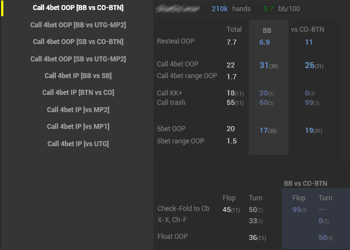Click the BB column header
Viewport: 350px width, 250px height.
pyautogui.click(x=267, y=30)
